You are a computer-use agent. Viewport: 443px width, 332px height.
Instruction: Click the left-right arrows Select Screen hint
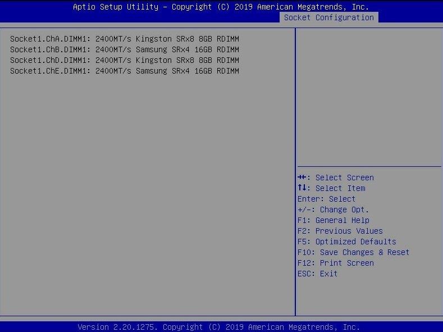pyautogui.click(x=336, y=178)
